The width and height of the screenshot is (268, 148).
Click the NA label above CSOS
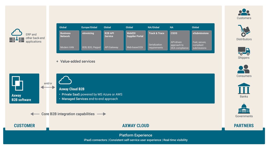[172, 27]
